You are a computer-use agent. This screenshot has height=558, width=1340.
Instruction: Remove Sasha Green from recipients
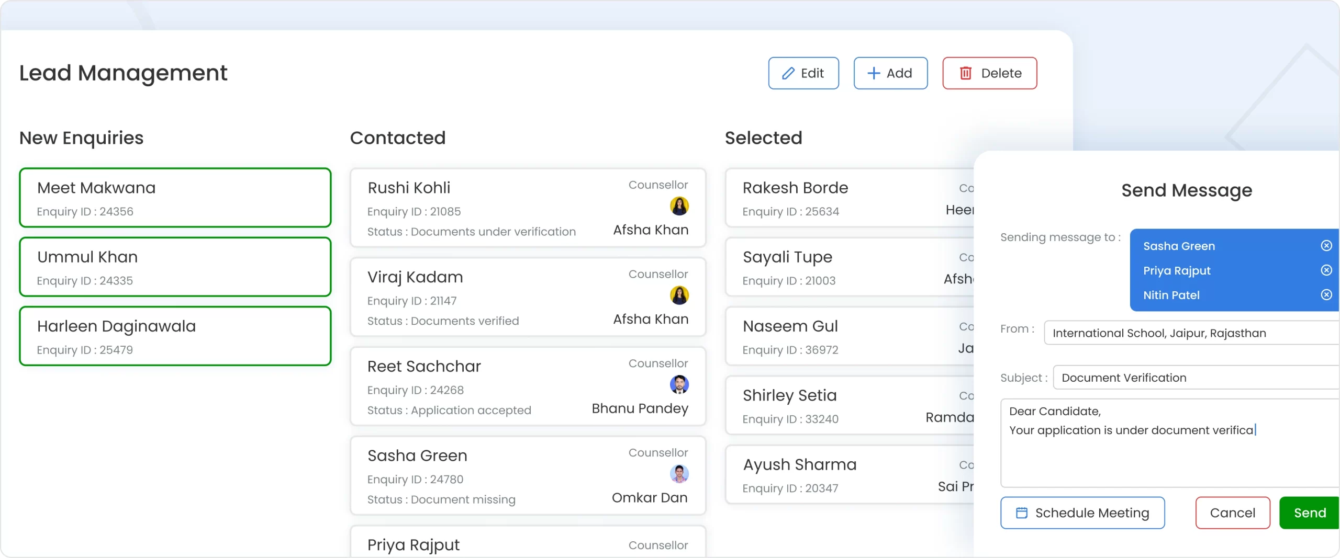click(1326, 245)
